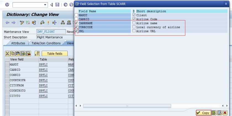Click the Maintenance View name field ZMV_FLIGHT
The width and height of the screenshot is (232, 116).
pos(51,32)
